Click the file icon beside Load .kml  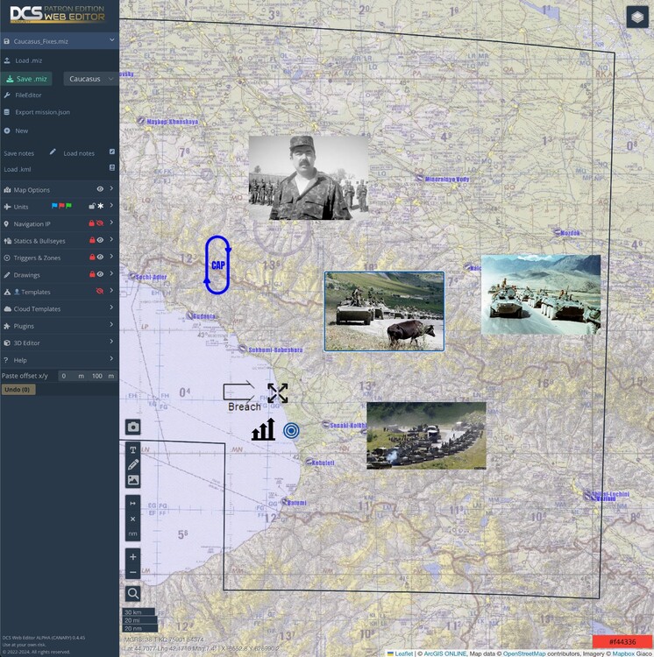112,167
